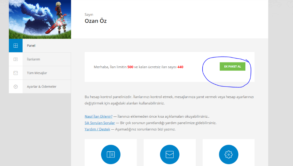Click the Ayarlar & Ödemeler gear icon in sidebar
Screen dimensions: 293x166
click(16, 87)
